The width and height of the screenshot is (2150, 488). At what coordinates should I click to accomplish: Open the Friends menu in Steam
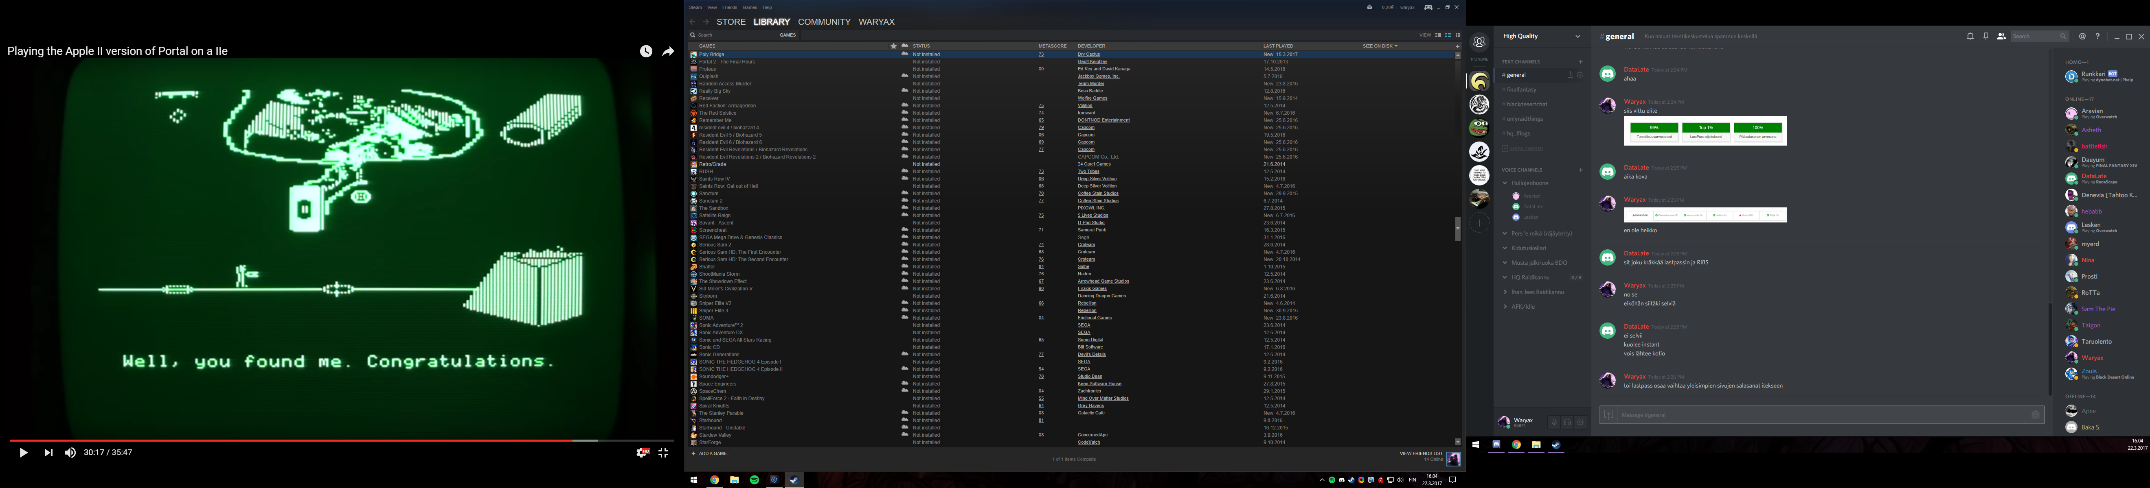[729, 7]
